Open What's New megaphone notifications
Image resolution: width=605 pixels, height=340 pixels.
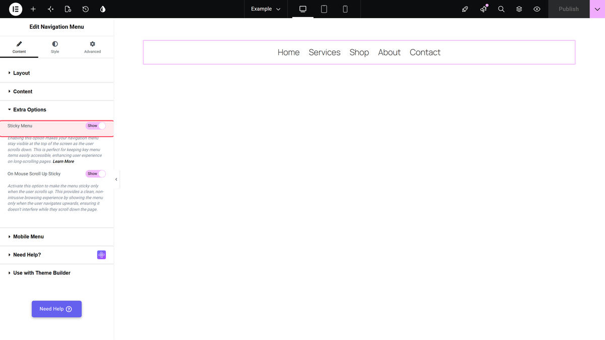(483, 9)
